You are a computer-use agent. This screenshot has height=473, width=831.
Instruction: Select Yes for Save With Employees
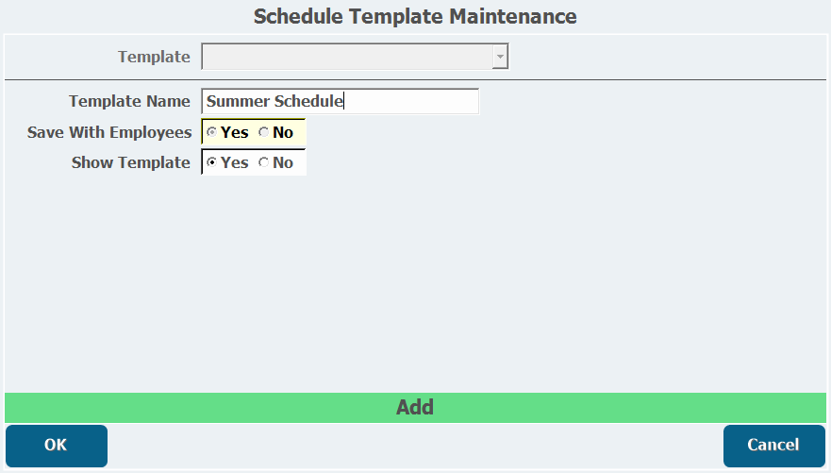point(211,133)
